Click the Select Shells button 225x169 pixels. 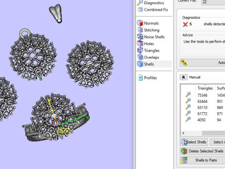tap(194, 142)
